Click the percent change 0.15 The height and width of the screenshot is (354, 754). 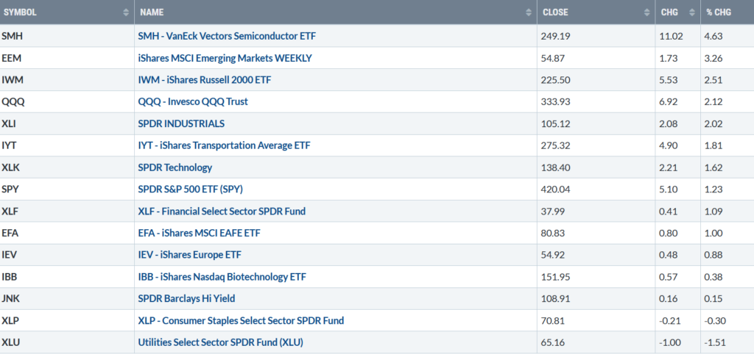coord(714,298)
